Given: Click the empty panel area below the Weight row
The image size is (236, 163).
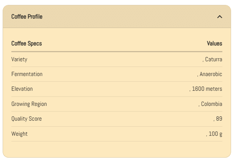Looking at the screenshot, I should [117, 149].
